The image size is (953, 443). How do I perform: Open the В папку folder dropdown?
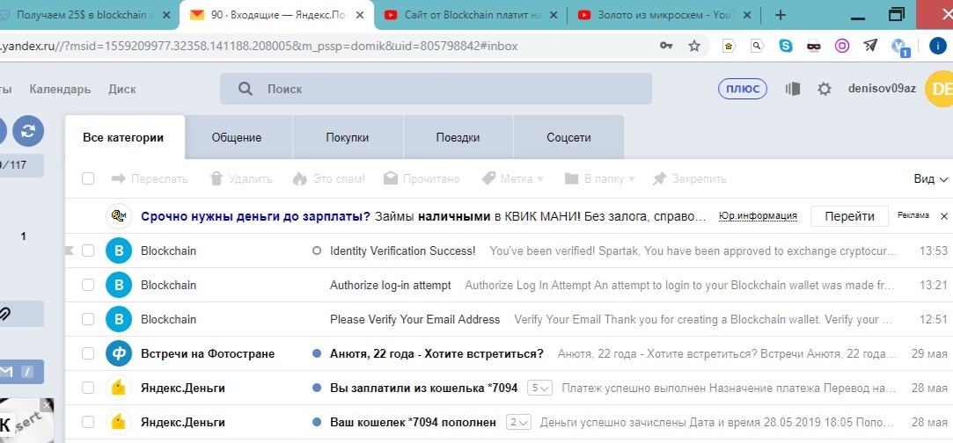[x=599, y=179]
